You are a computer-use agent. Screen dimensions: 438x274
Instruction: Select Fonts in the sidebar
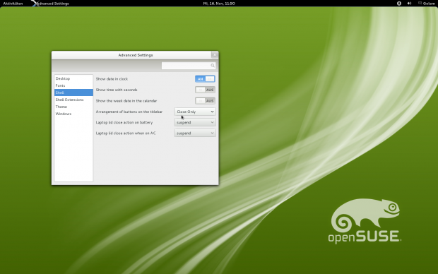73,85
